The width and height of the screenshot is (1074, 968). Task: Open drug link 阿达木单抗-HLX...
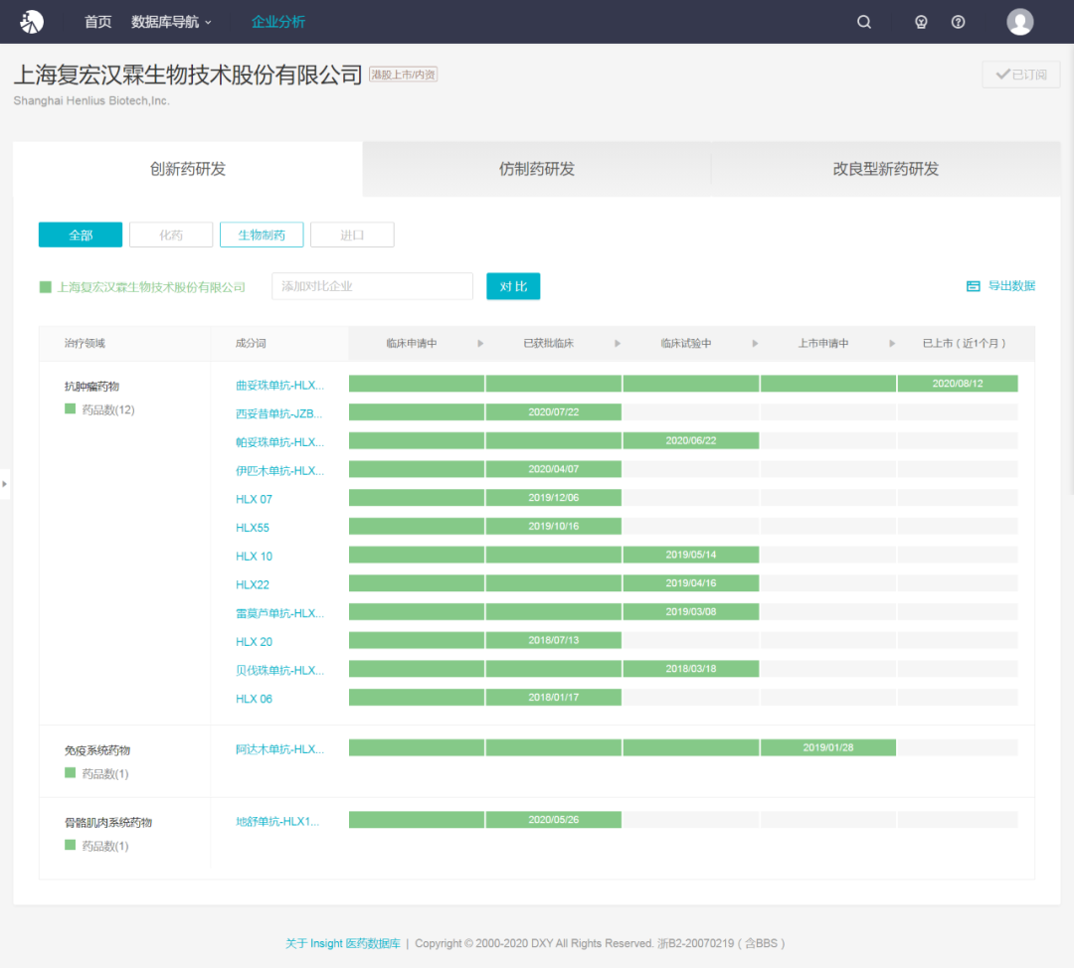pyautogui.click(x=279, y=749)
